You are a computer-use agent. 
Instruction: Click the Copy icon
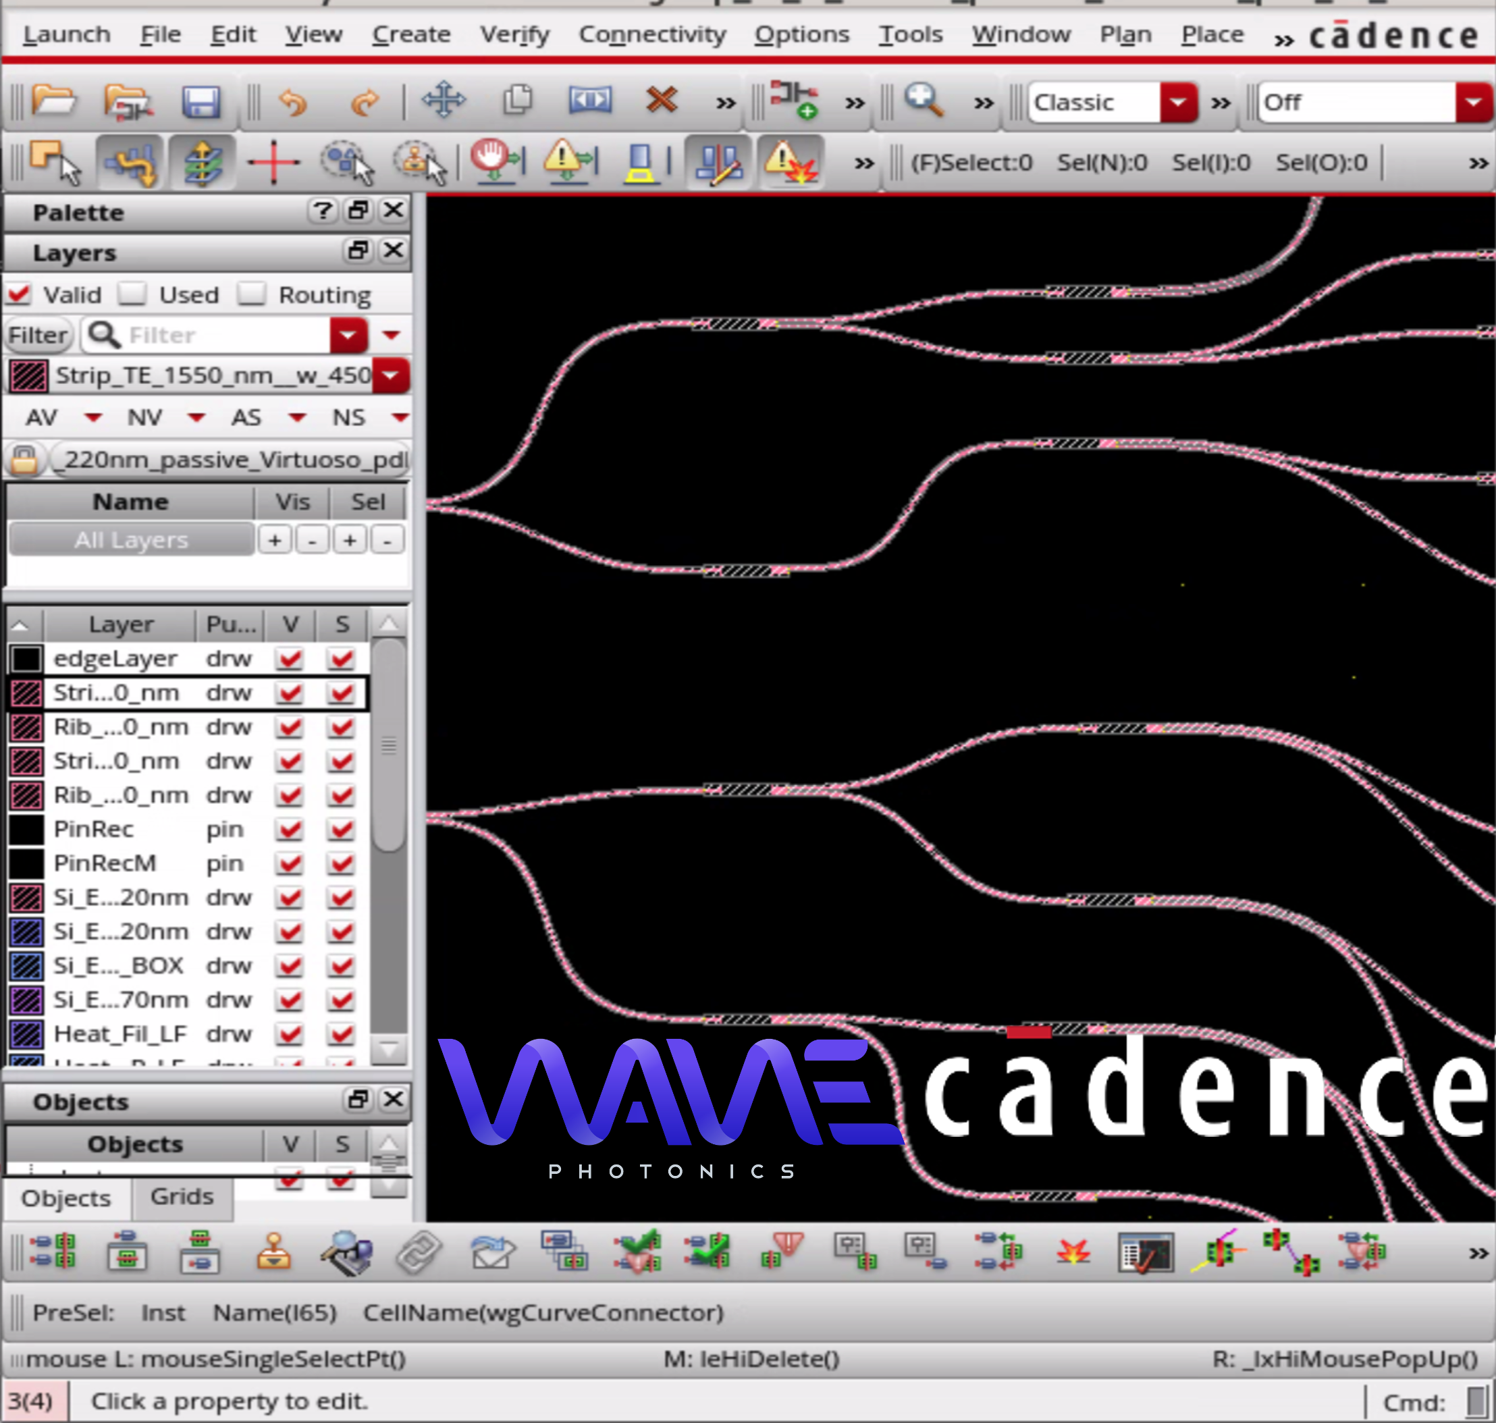coord(518,100)
